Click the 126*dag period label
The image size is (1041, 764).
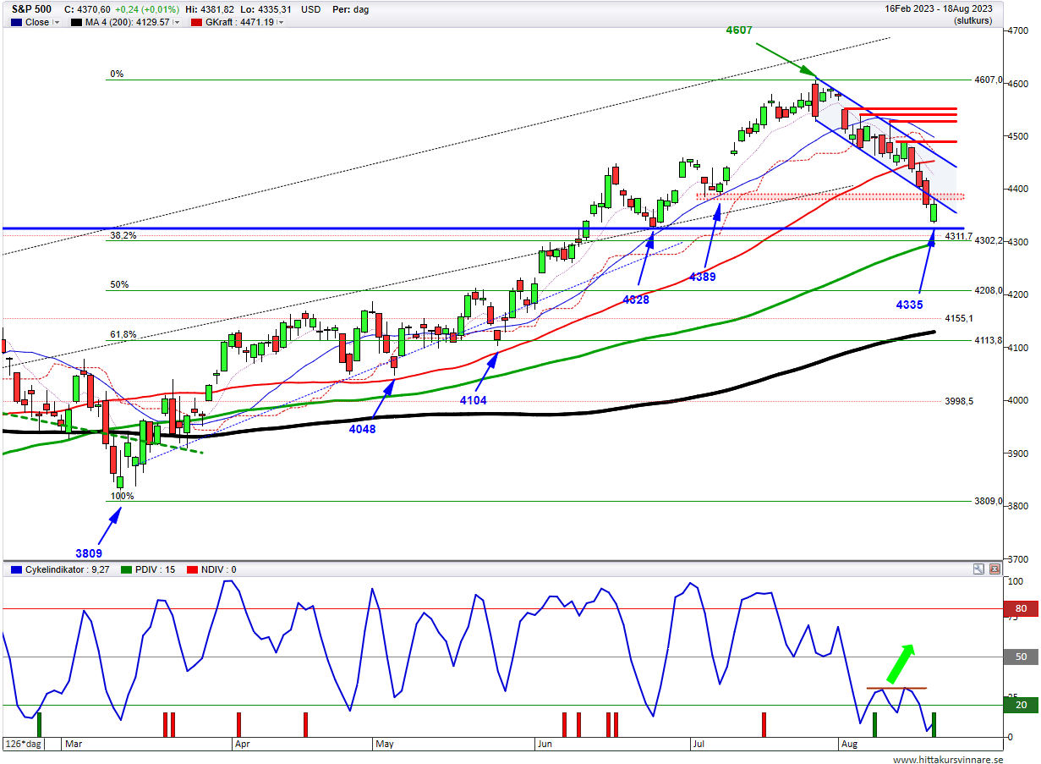tap(22, 745)
